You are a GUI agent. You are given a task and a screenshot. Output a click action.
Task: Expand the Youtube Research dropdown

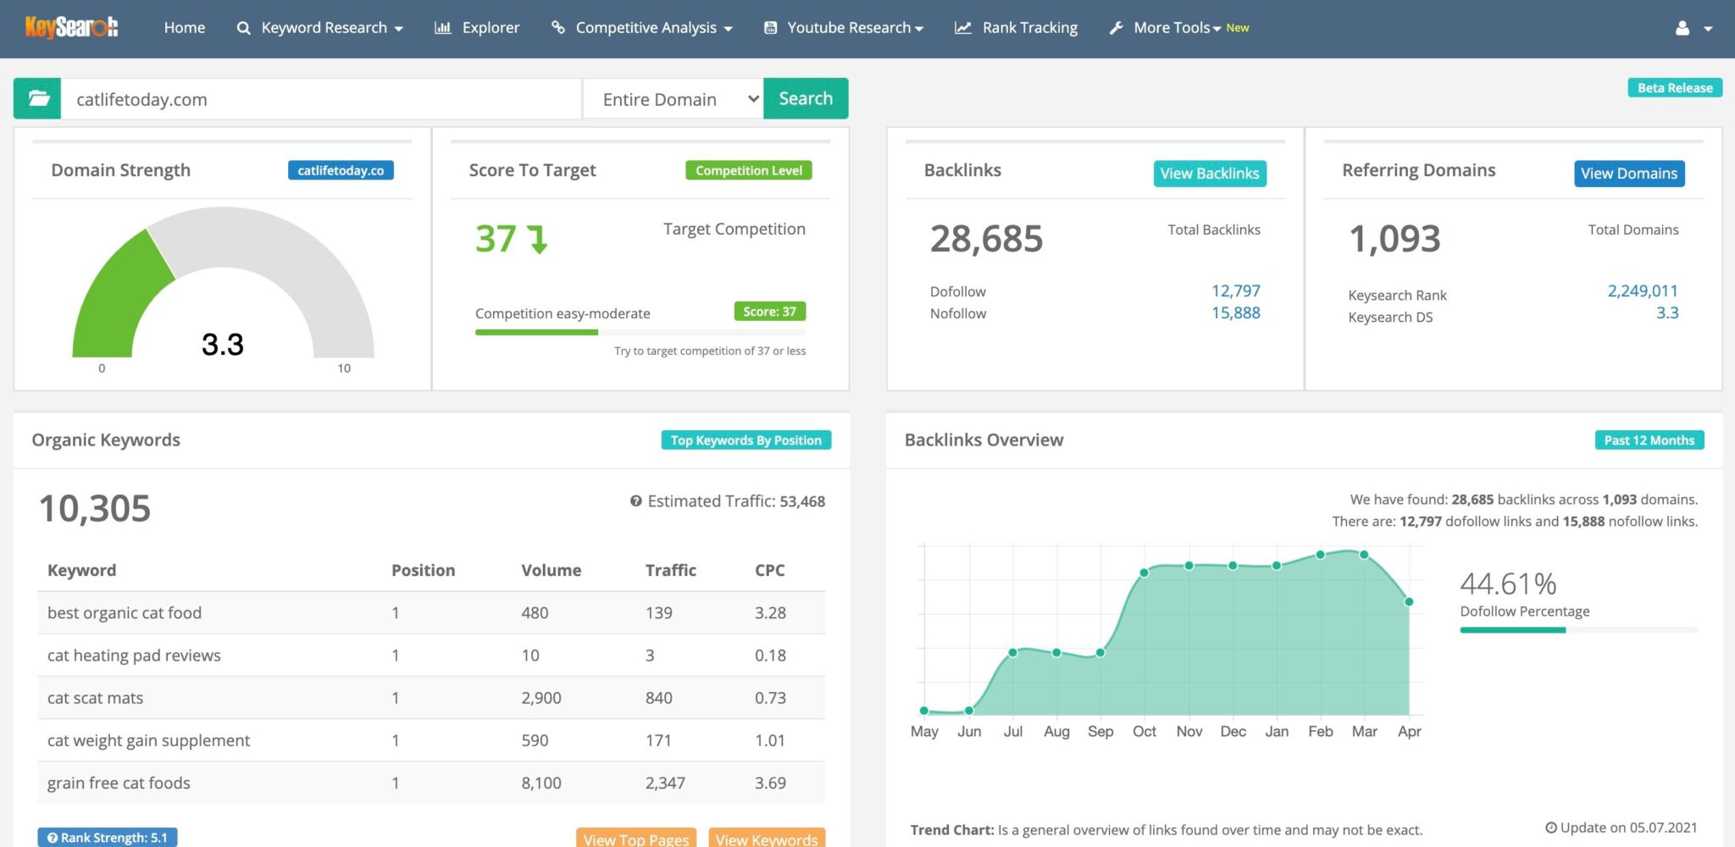pyautogui.click(x=919, y=29)
